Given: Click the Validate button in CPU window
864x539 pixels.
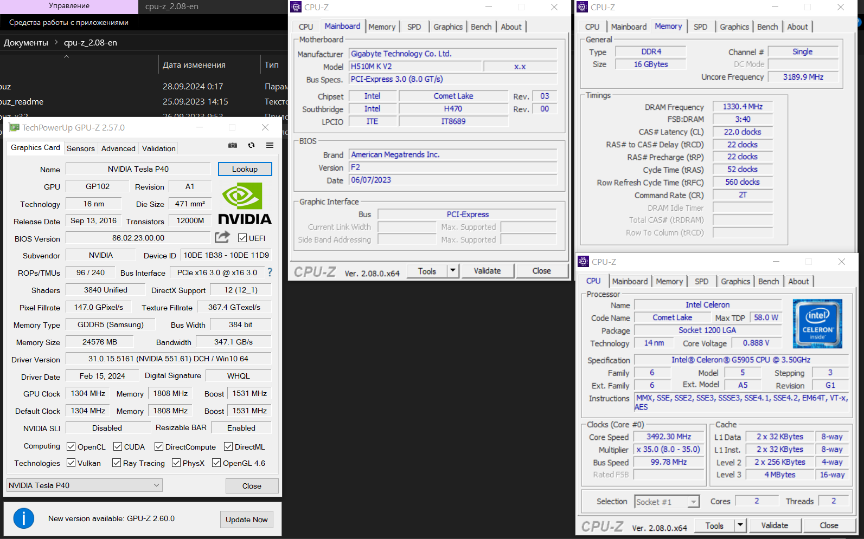Looking at the screenshot, I should click(x=774, y=525).
